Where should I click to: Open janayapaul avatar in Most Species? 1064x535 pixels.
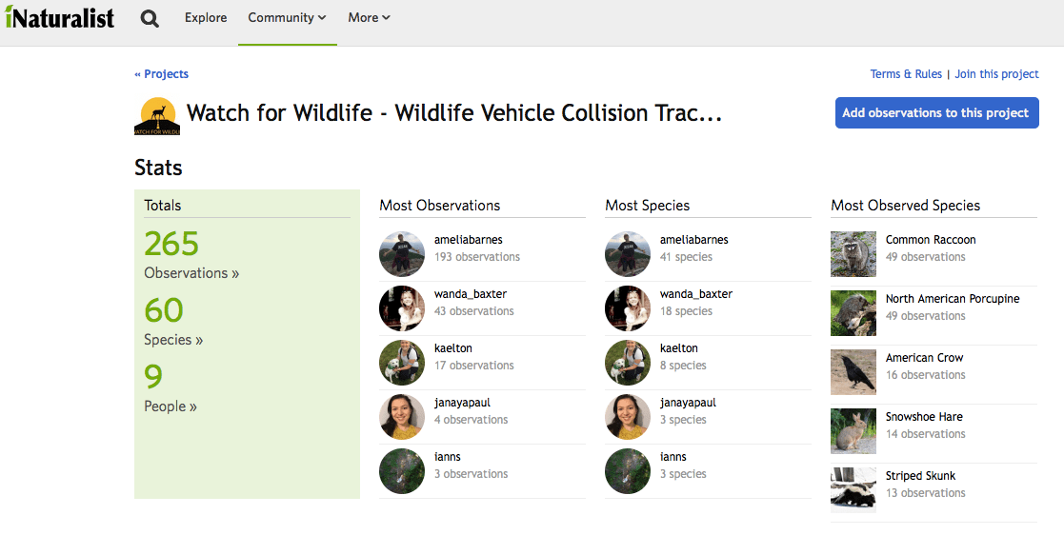628,417
